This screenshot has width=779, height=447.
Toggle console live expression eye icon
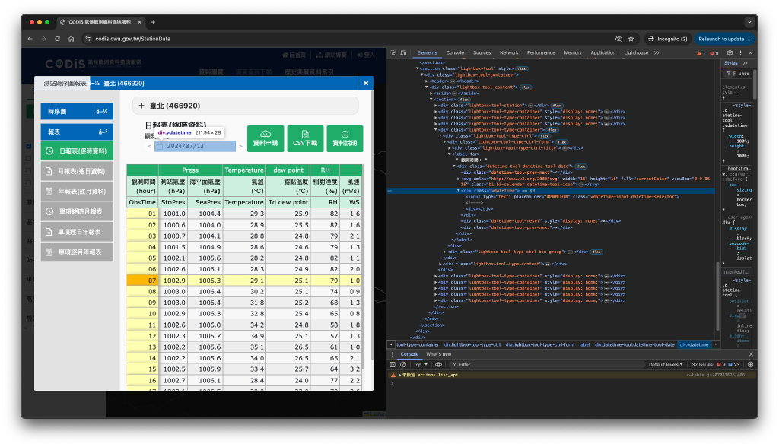[438, 365]
